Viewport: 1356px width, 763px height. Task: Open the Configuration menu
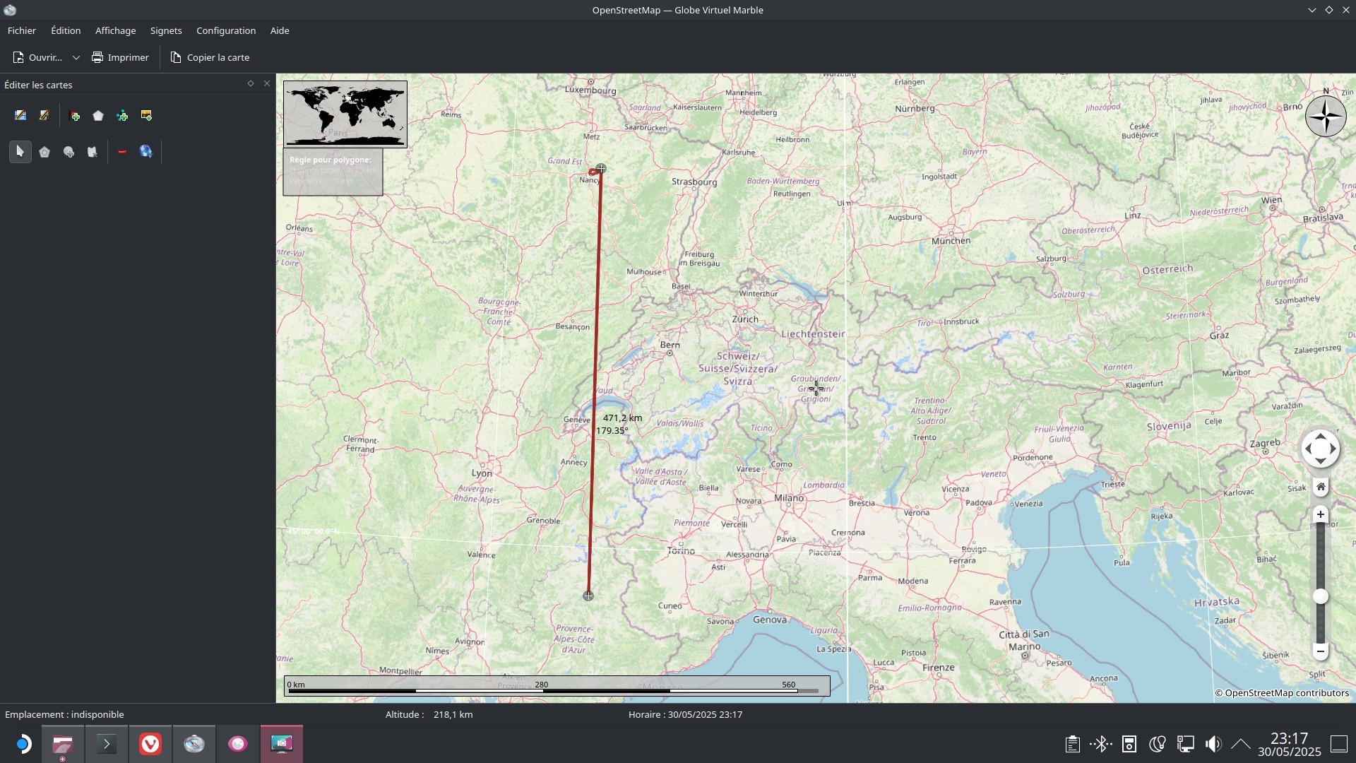(x=226, y=30)
